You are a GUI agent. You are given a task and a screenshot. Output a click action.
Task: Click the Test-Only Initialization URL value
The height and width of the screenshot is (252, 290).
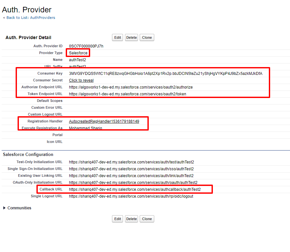click(x=131, y=162)
